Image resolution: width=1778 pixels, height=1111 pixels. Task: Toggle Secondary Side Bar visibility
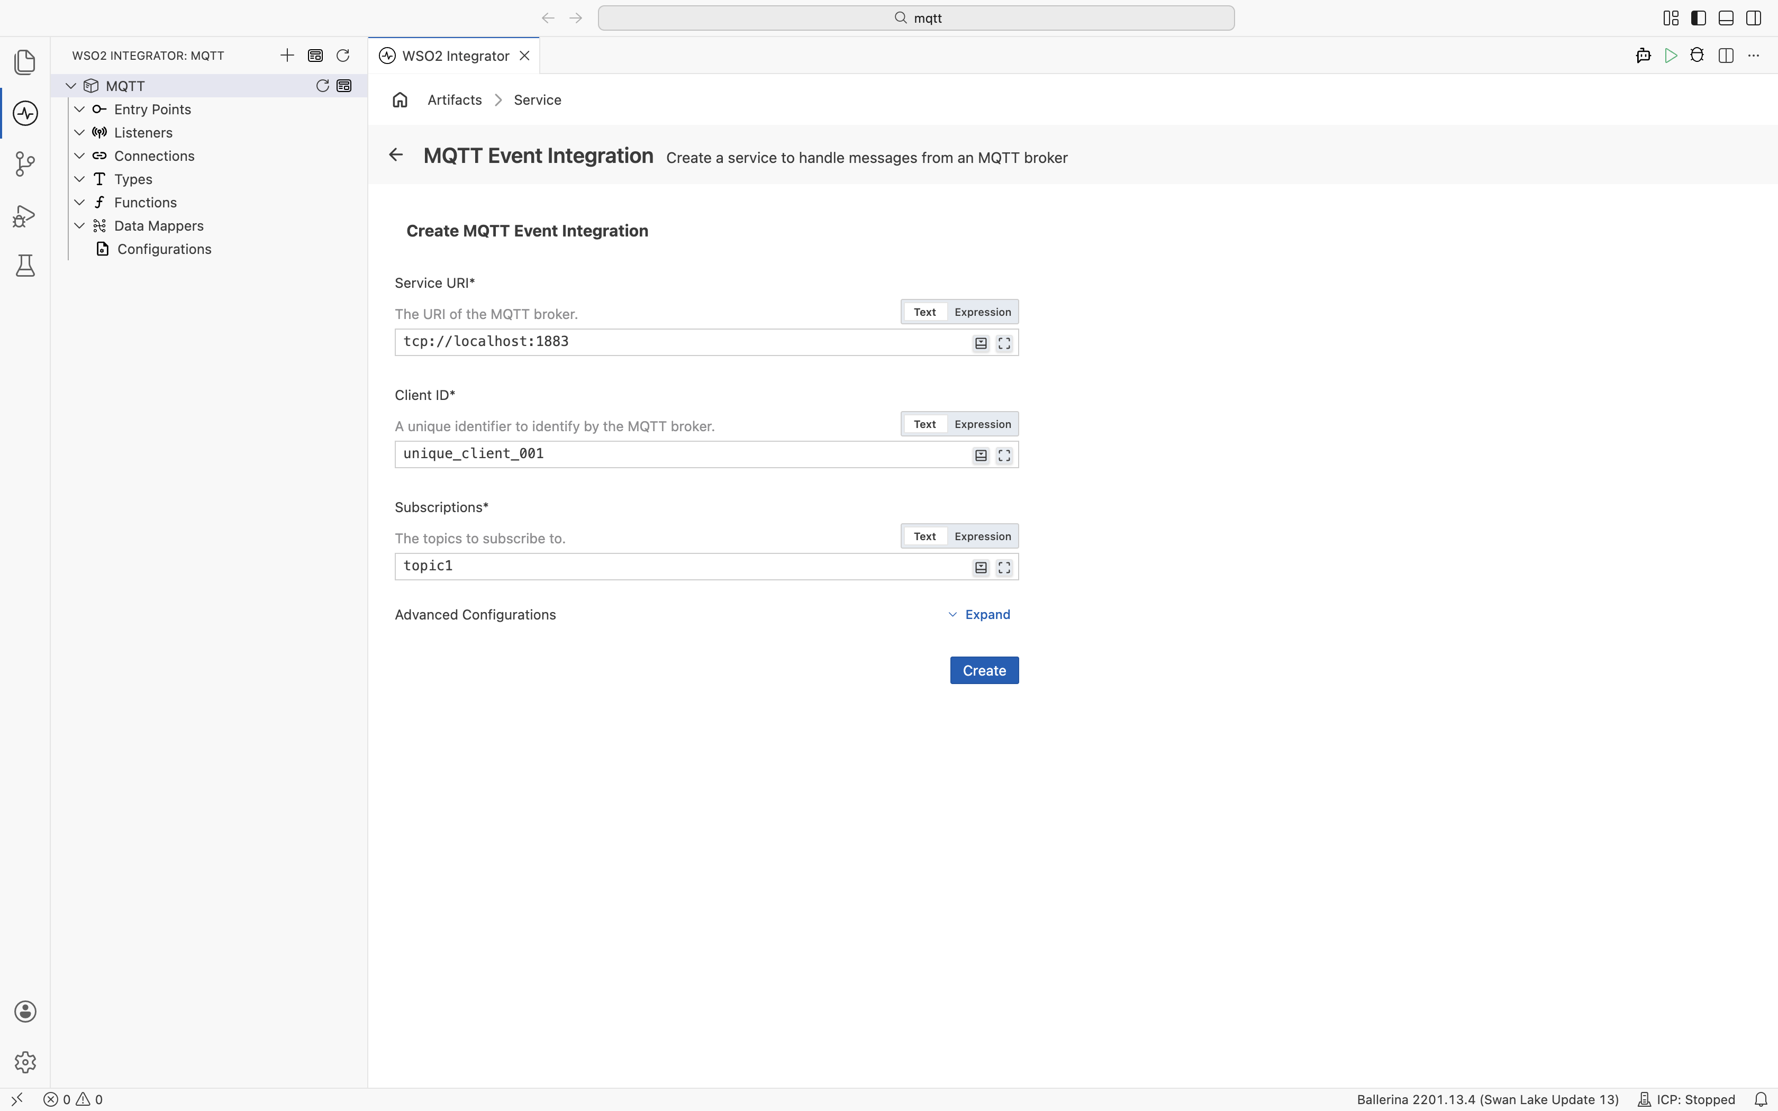click(1754, 19)
